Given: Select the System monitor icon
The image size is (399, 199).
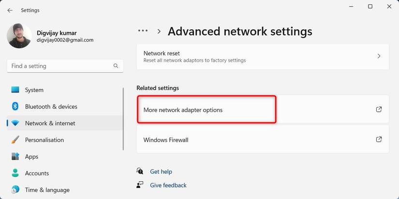Looking at the screenshot, I should pos(15,90).
